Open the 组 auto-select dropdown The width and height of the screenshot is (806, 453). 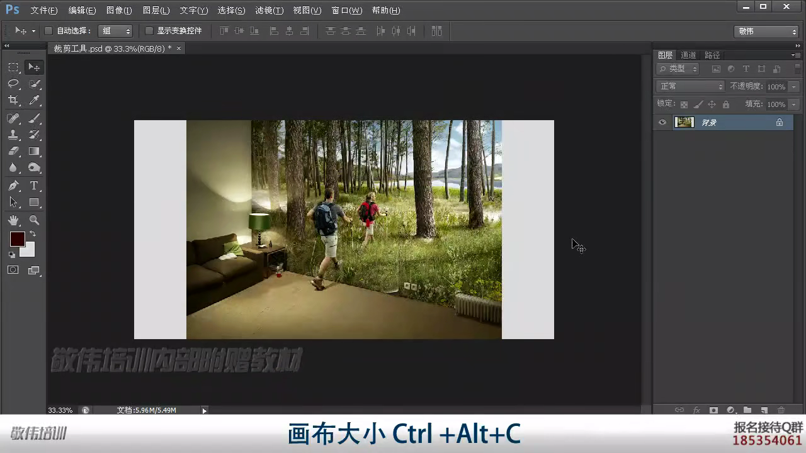pos(115,31)
